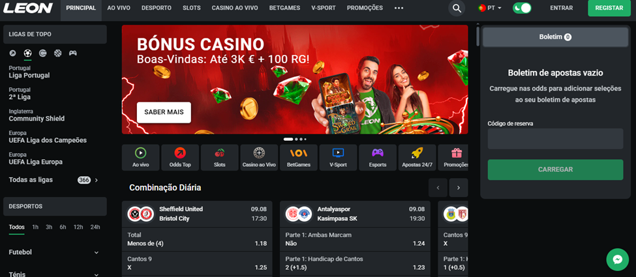Click SABER MAIS on the banner

pyautogui.click(x=164, y=112)
